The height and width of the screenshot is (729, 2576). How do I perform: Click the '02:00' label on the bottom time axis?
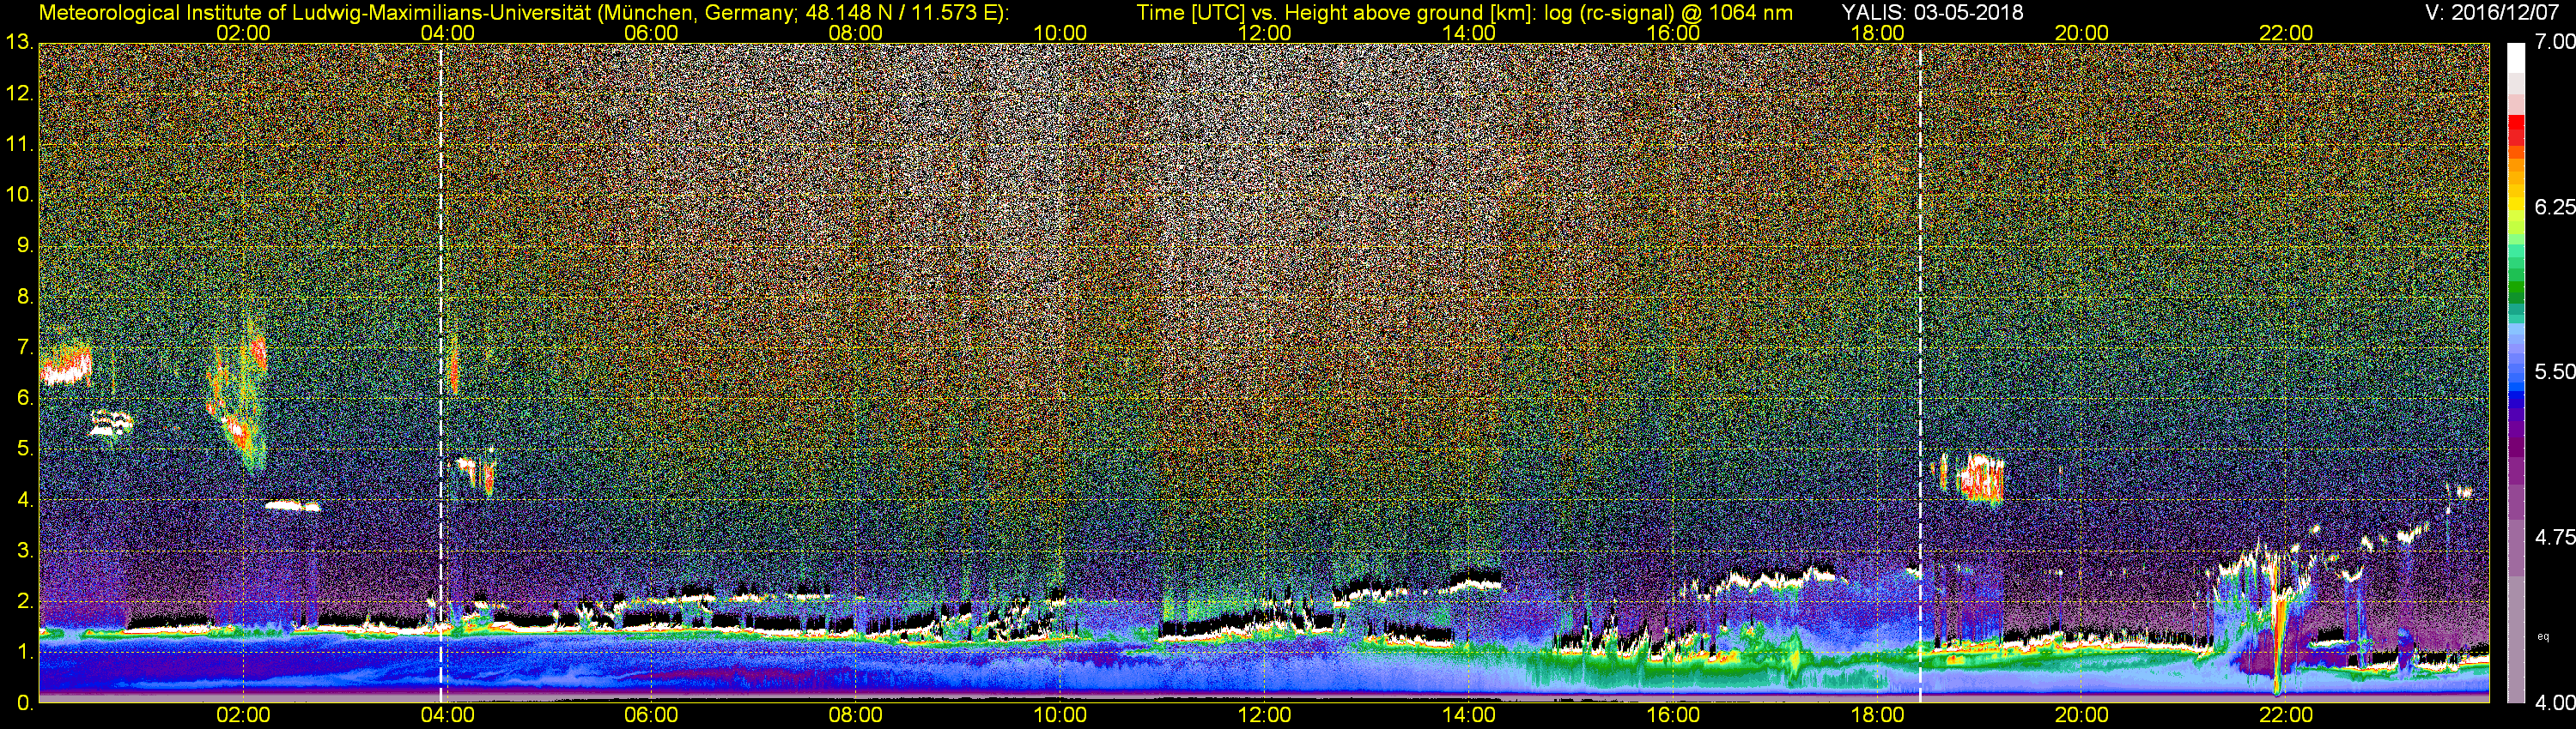243,715
